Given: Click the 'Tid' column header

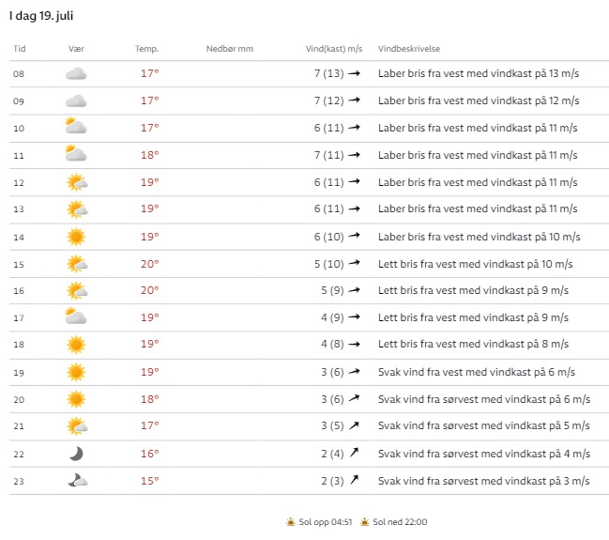Looking at the screenshot, I should pos(19,49).
